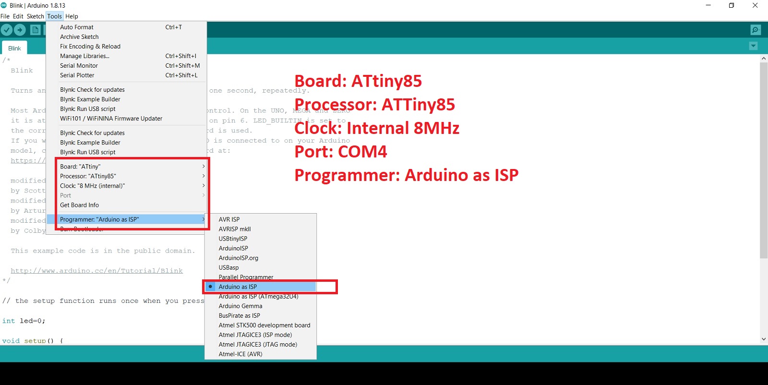Screen dimensions: 768x385
Task: Click the Arduino logo in the title bar
Action: click(x=4, y=5)
